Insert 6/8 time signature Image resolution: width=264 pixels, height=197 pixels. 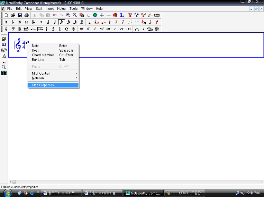point(60,29)
